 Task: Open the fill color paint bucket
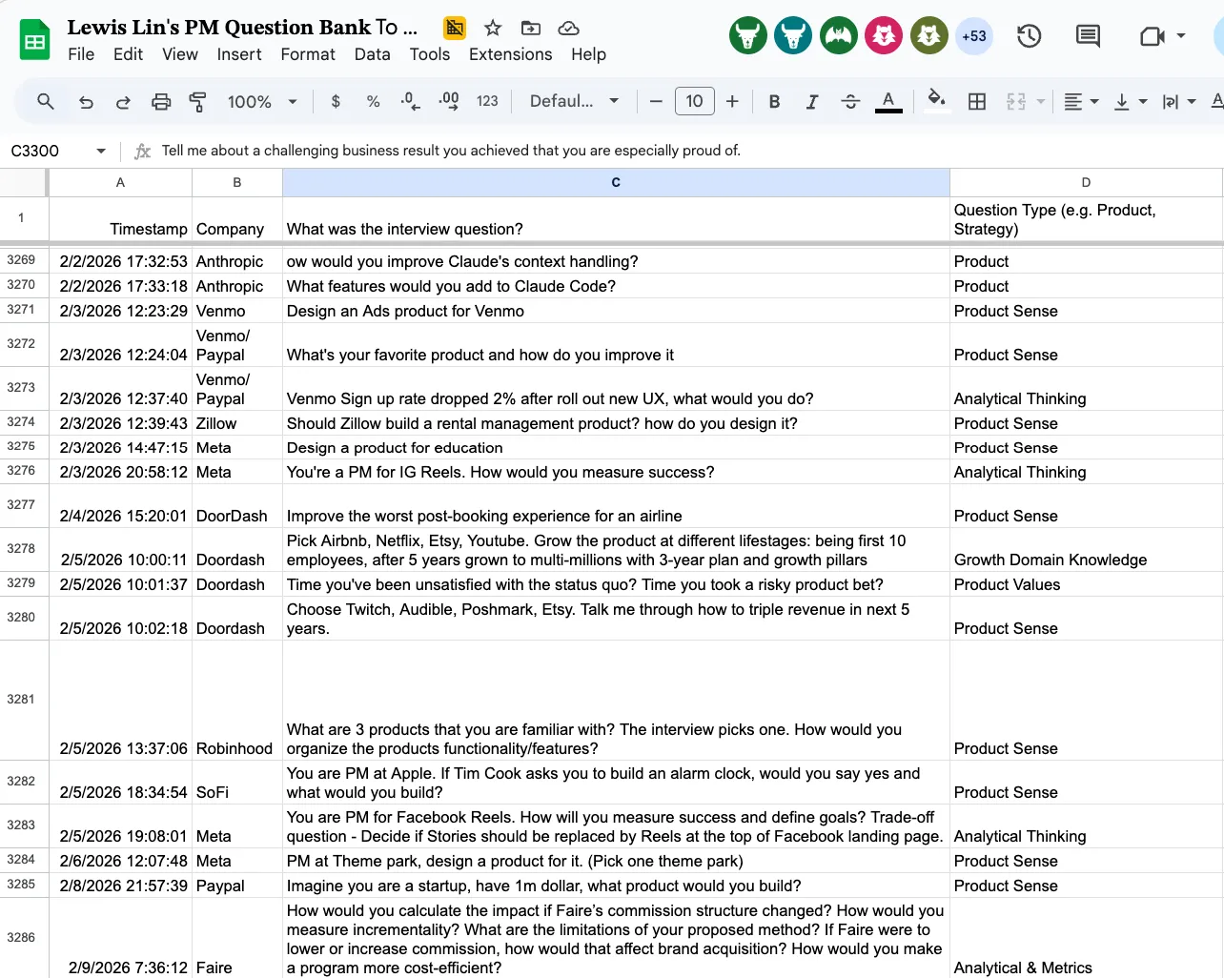936,99
